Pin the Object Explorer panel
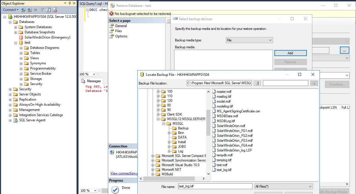Screen dimensions: 356x194 (70, 3)
